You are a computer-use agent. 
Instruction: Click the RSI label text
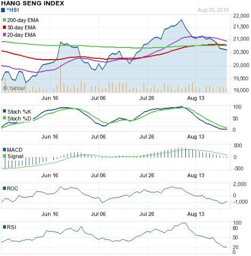[x=12, y=227]
